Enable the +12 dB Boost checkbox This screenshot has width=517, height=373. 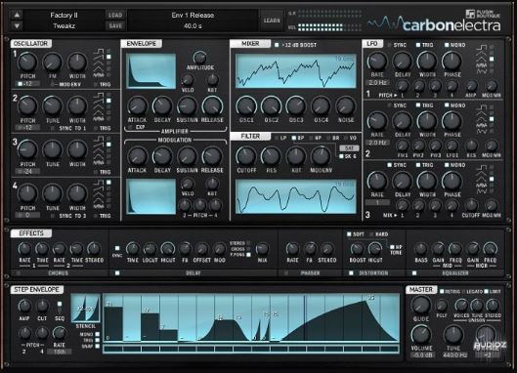(277, 45)
